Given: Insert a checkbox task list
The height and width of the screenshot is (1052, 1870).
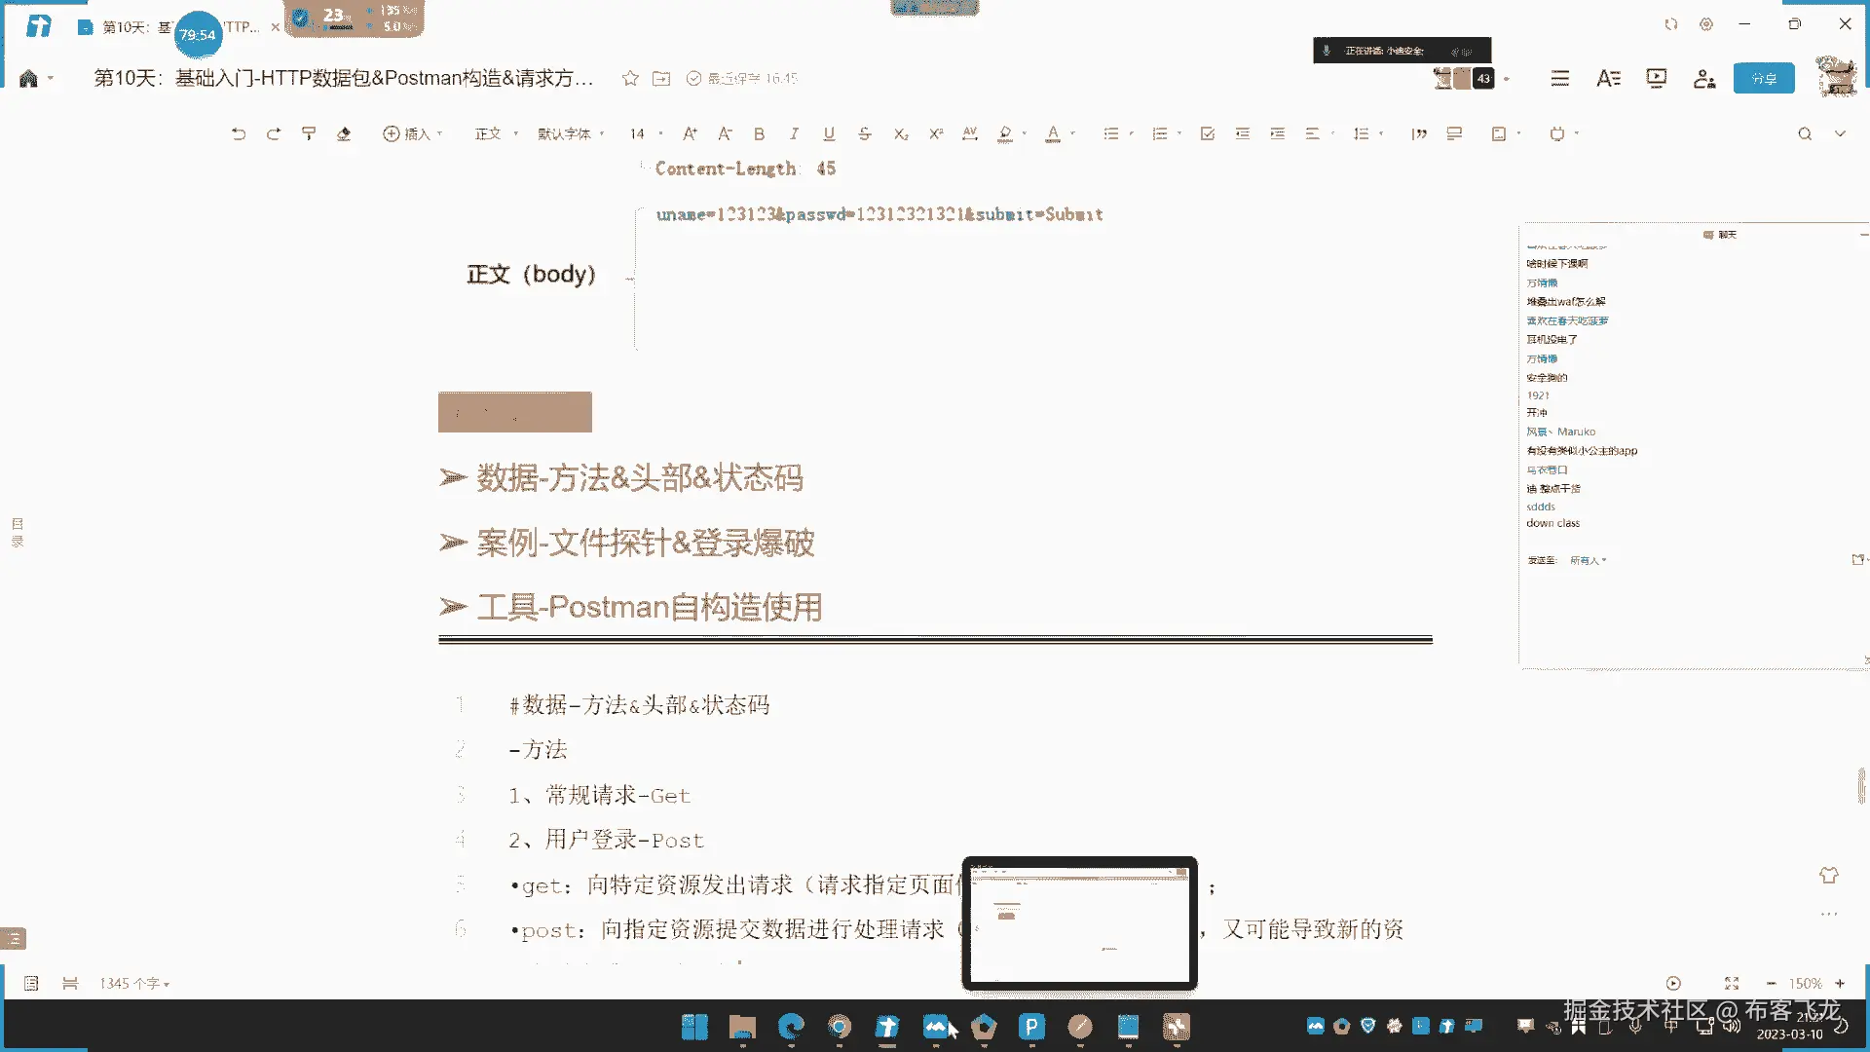Looking at the screenshot, I should pos(1208,134).
